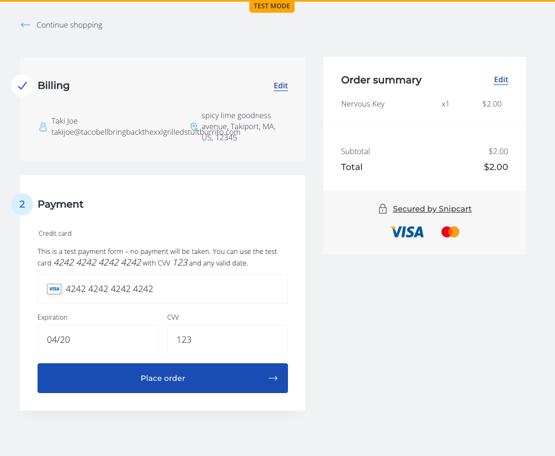The width and height of the screenshot is (555, 456).
Task: Click the VISA logo under Secured by Snipcart
Action: [407, 232]
